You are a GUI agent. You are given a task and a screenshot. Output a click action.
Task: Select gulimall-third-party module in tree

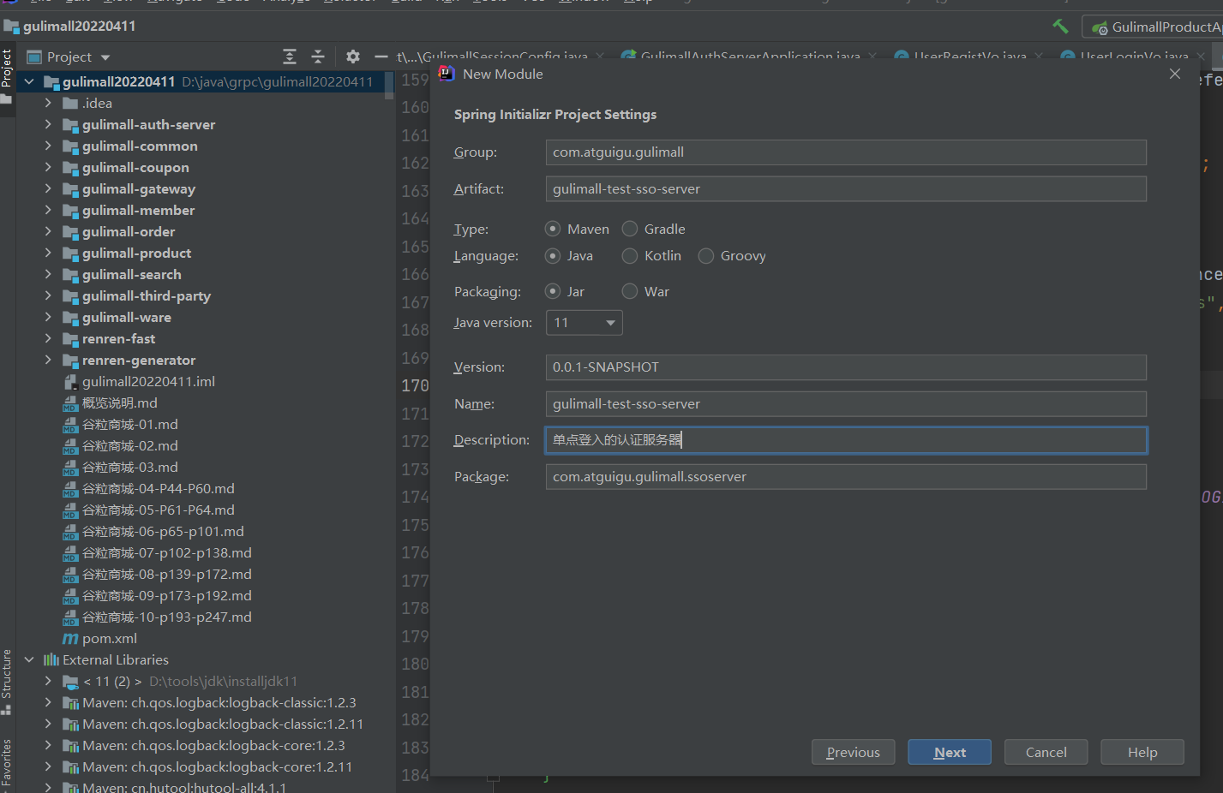pos(146,296)
